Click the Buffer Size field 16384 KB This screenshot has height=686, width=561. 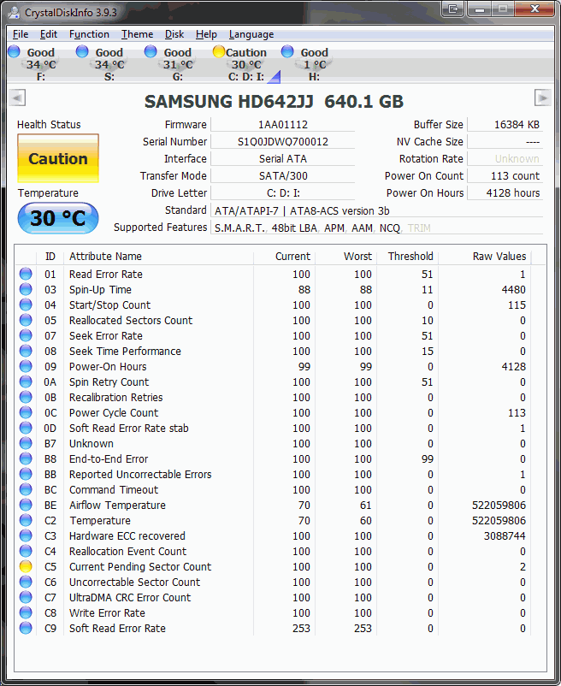pyautogui.click(x=505, y=125)
